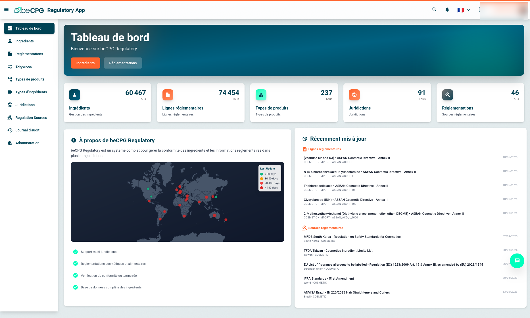The height and width of the screenshot is (318, 530).
Task: Open EU List of fragrance allergens entry
Action: [410, 267]
